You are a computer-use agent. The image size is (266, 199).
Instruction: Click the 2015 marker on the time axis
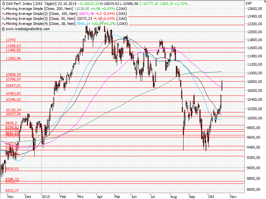(x=46, y=196)
